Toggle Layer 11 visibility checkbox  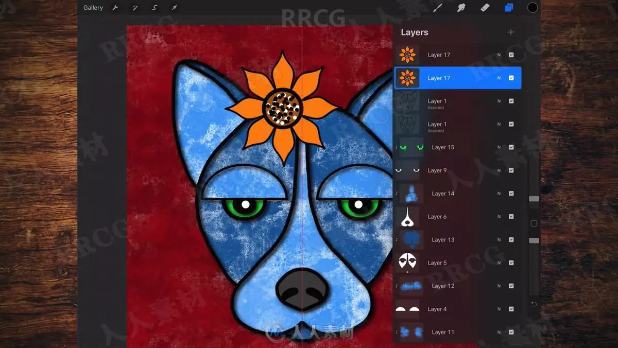tap(511, 333)
